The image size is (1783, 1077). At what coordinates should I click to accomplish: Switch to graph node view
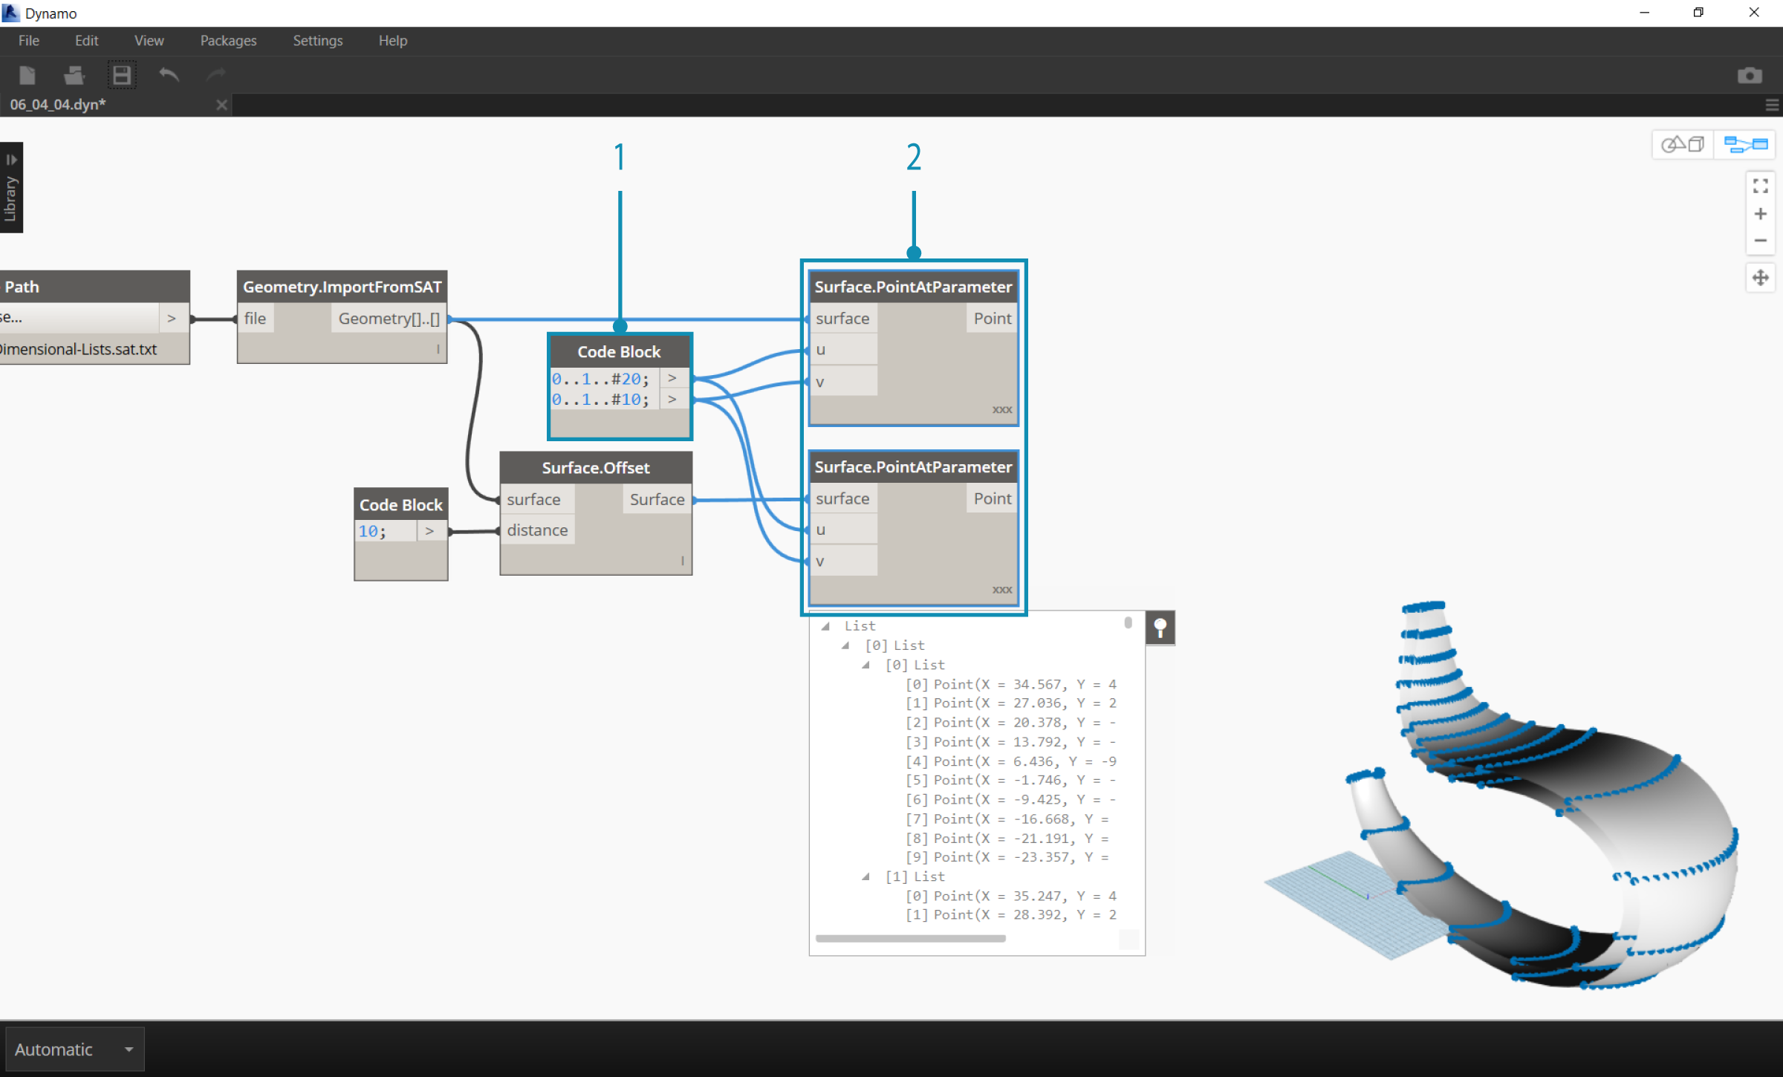[1745, 144]
